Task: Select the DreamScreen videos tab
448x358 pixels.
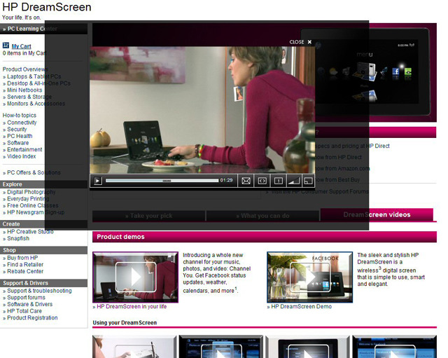Action: [377, 214]
